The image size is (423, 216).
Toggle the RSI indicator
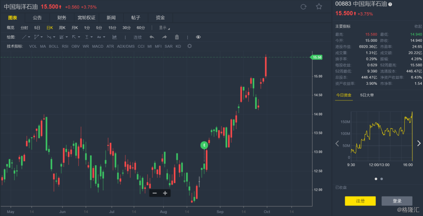pyautogui.click(x=65, y=46)
